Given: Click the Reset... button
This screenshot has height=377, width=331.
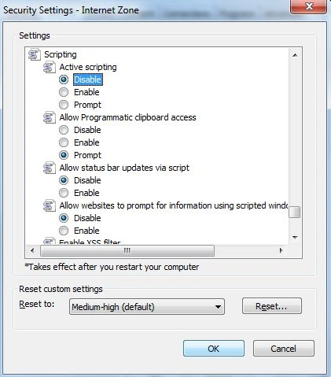Looking at the screenshot, I should [x=272, y=306].
